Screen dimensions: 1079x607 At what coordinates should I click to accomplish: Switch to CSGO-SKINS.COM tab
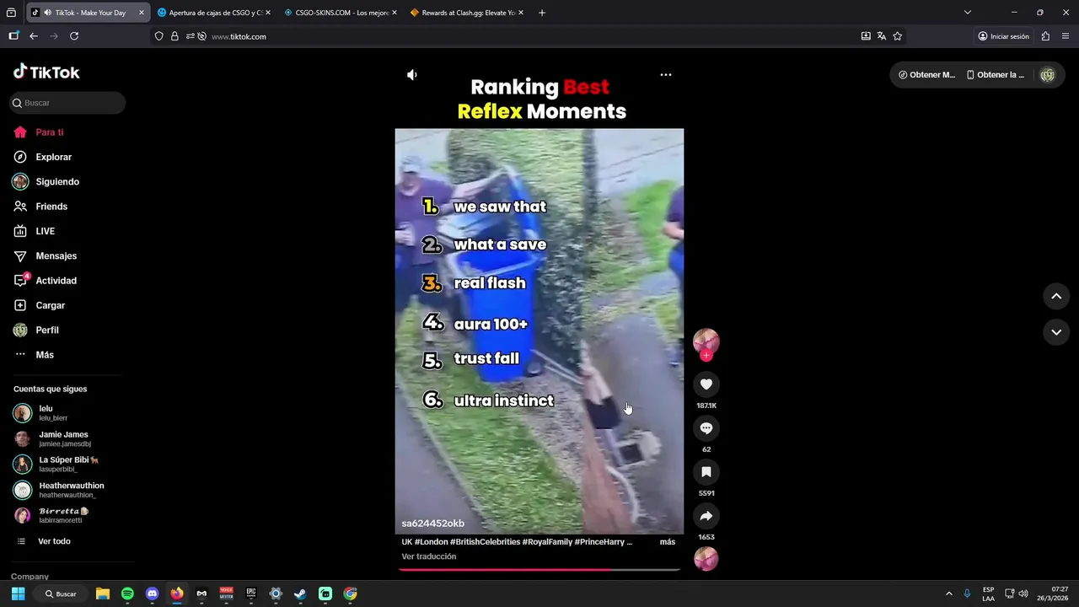(x=341, y=13)
